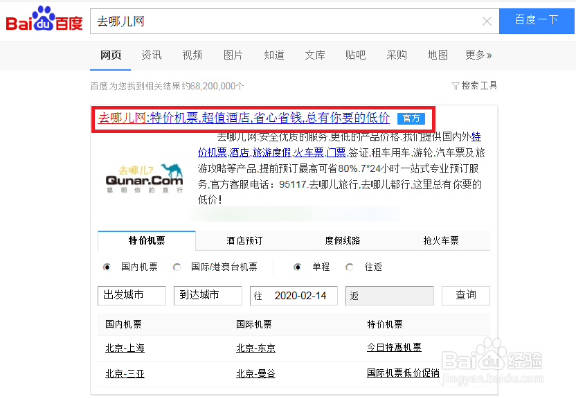Click the Qunar.Com camel logo thumbnail

coord(143,178)
